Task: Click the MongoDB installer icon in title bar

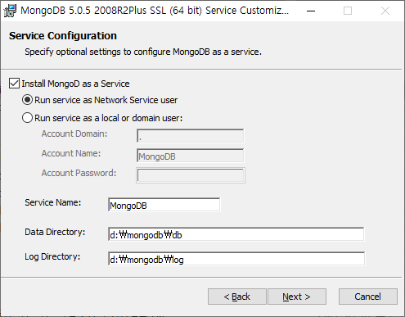Action: tap(10, 11)
